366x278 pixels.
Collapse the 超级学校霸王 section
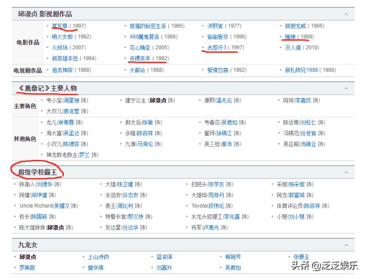tap(346, 172)
